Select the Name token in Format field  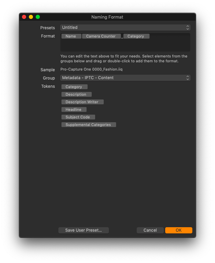(x=71, y=36)
